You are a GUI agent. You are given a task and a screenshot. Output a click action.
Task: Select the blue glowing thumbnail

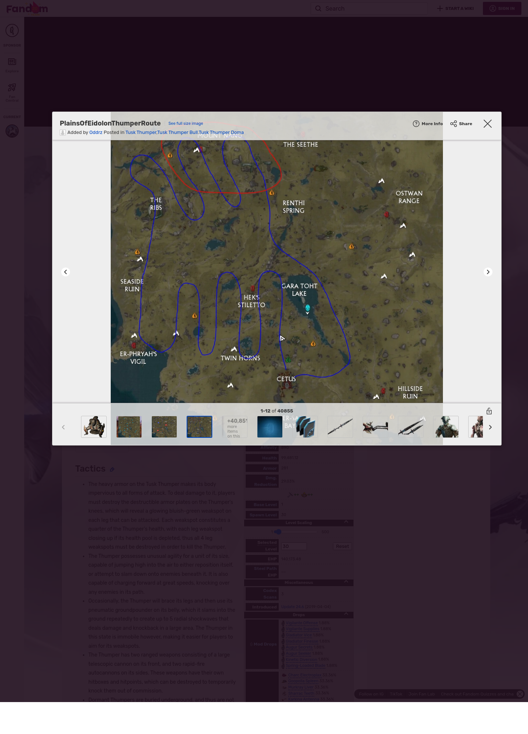click(270, 427)
